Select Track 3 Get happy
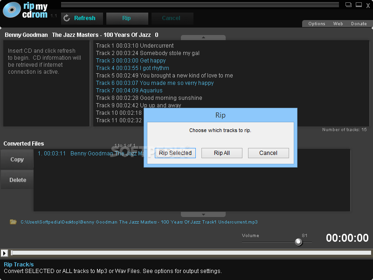The width and height of the screenshot is (373, 280). 131,61
